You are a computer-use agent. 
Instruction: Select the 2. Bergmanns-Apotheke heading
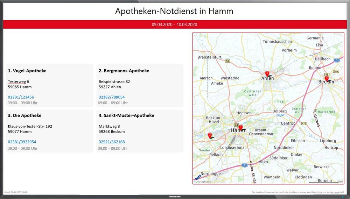click(124, 71)
